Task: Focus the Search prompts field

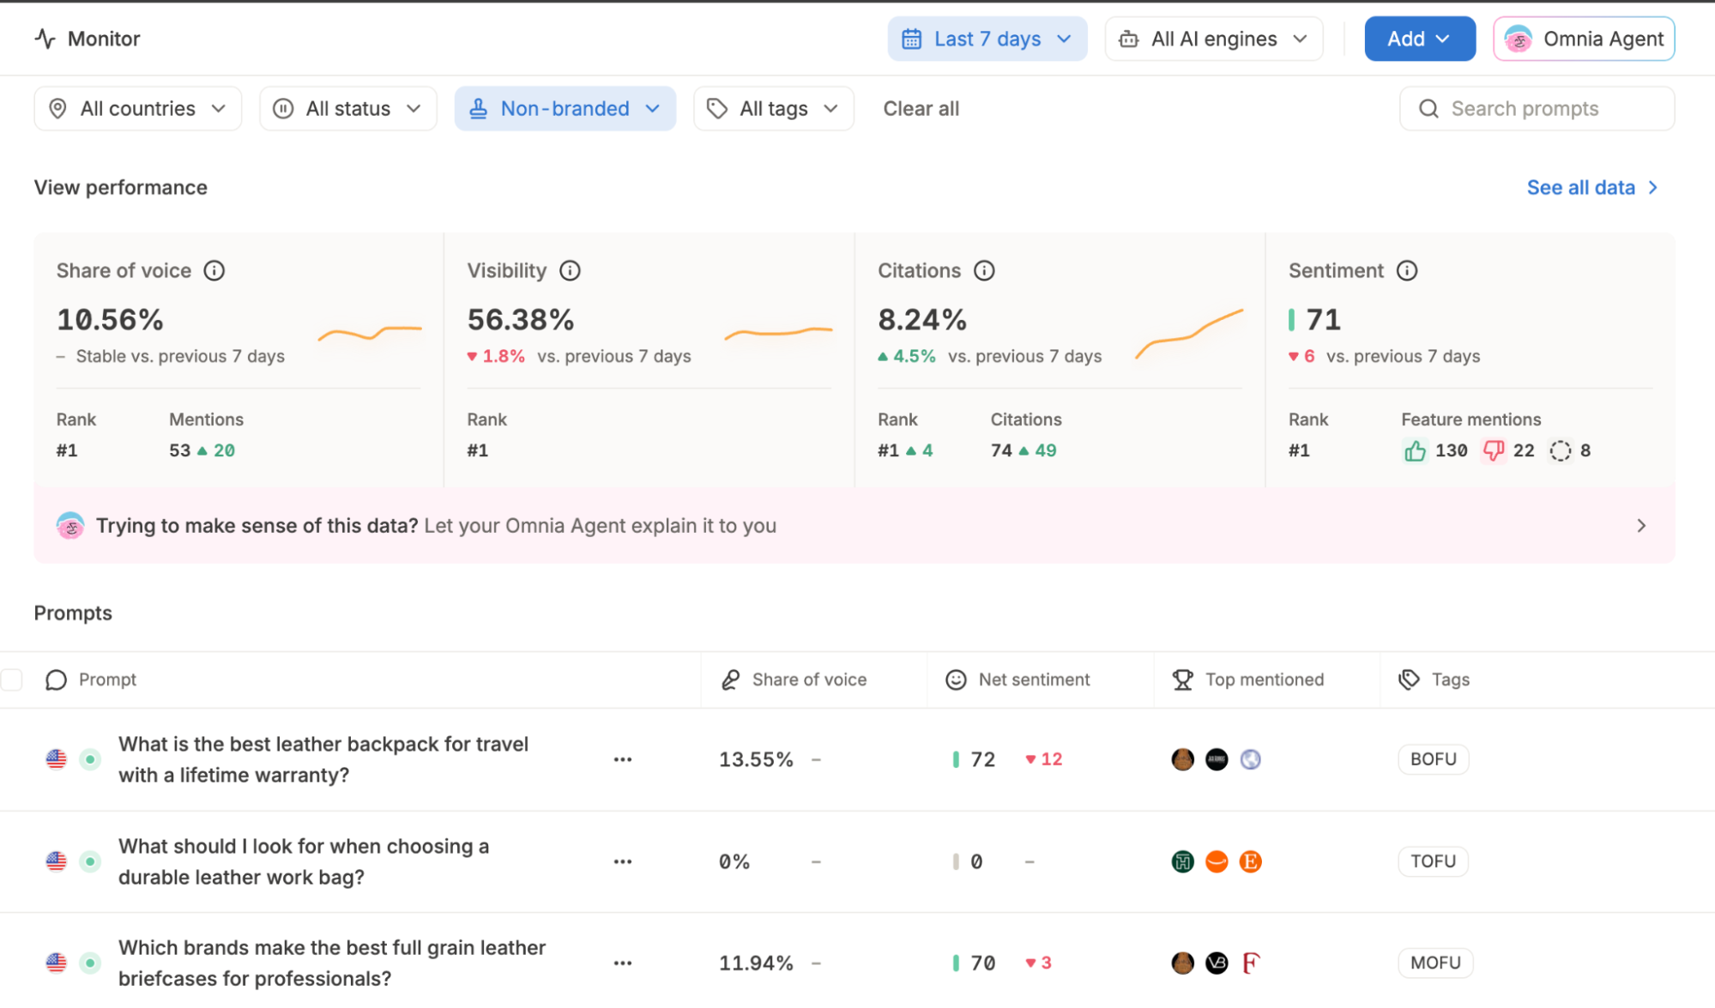Action: (x=1537, y=109)
